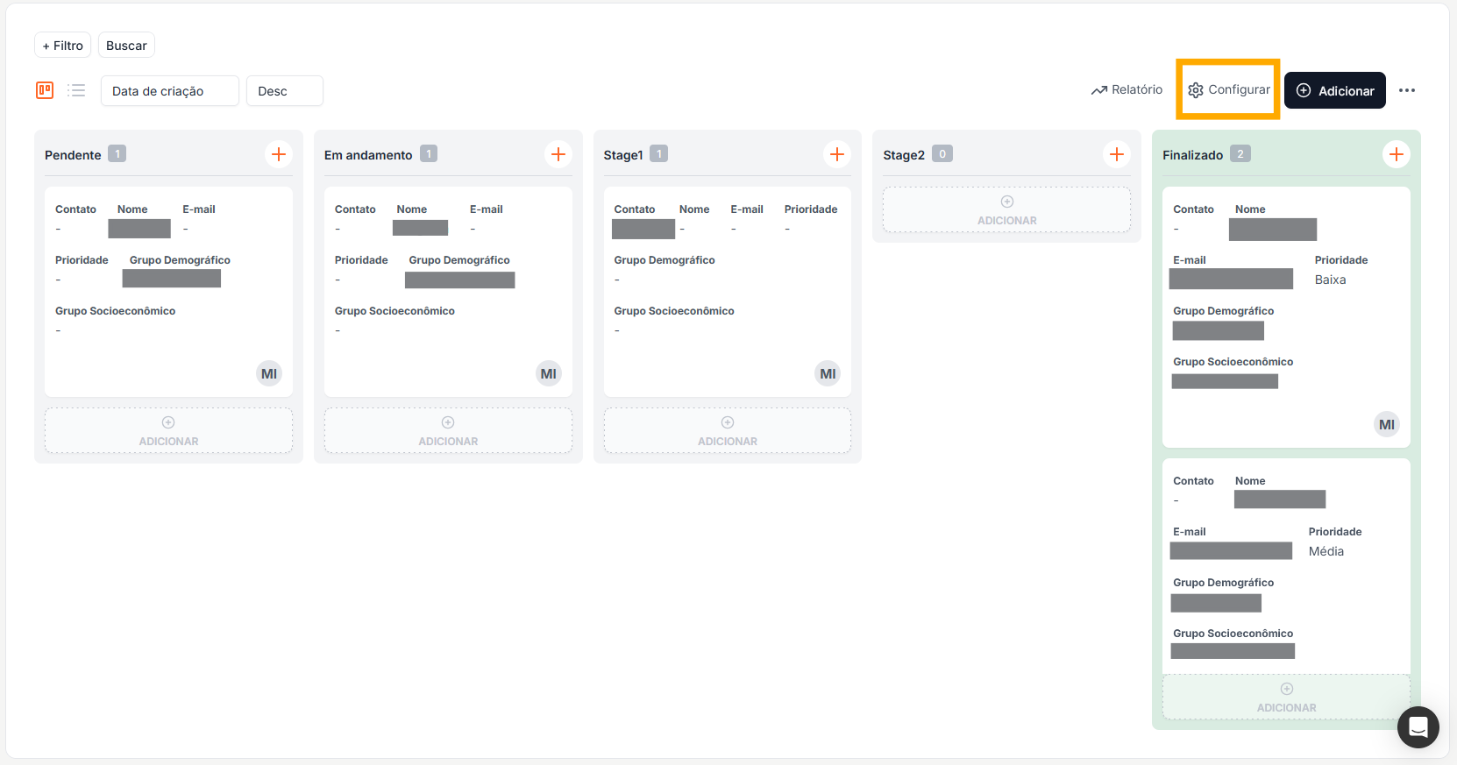This screenshot has height=765, width=1457.
Task: Toggle Desc sort order
Action: tap(284, 91)
